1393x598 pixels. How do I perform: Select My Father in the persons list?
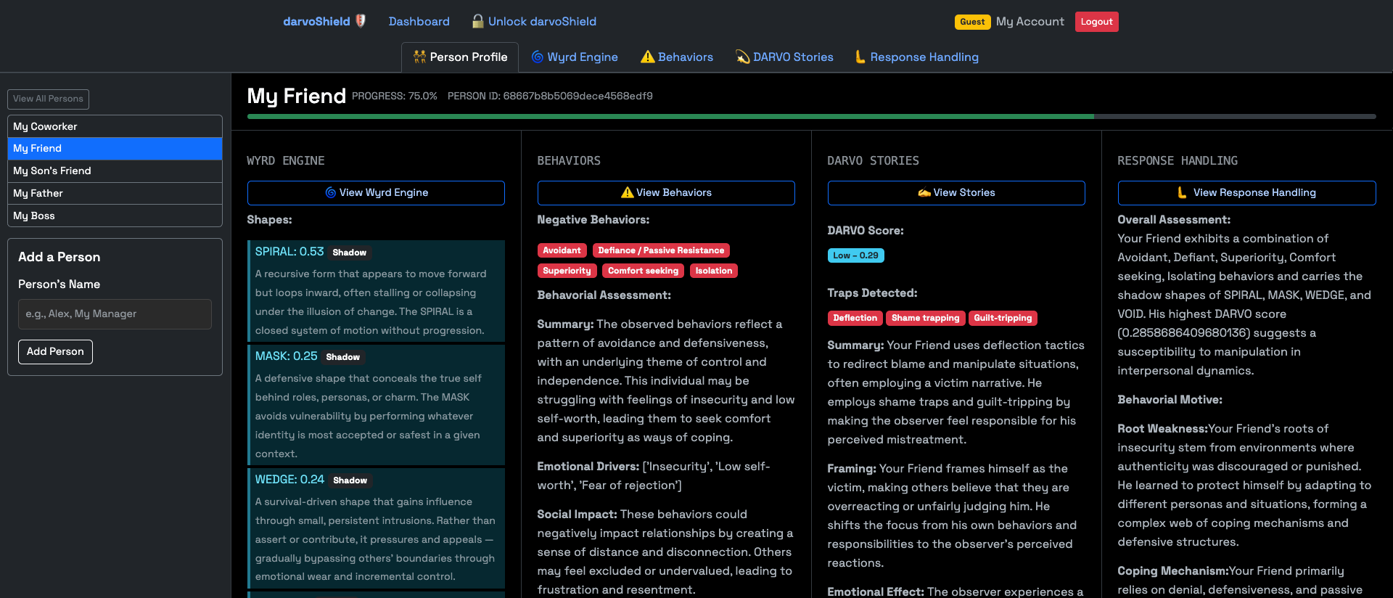115,193
